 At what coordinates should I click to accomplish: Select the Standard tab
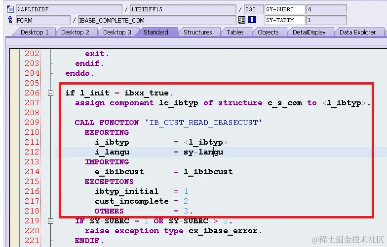click(x=156, y=32)
